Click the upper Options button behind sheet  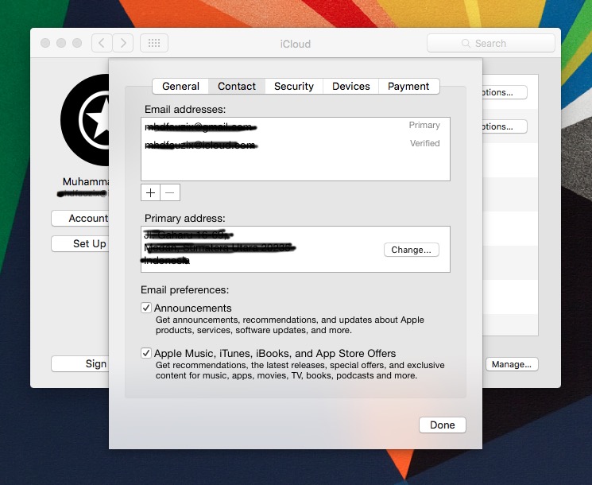point(505,92)
